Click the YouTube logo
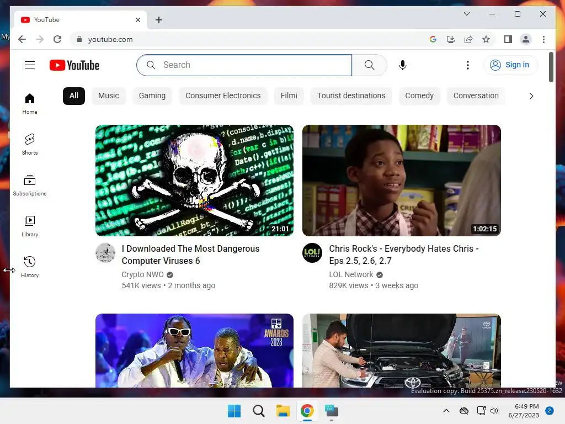The width and height of the screenshot is (565, 424). click(74, 65)
